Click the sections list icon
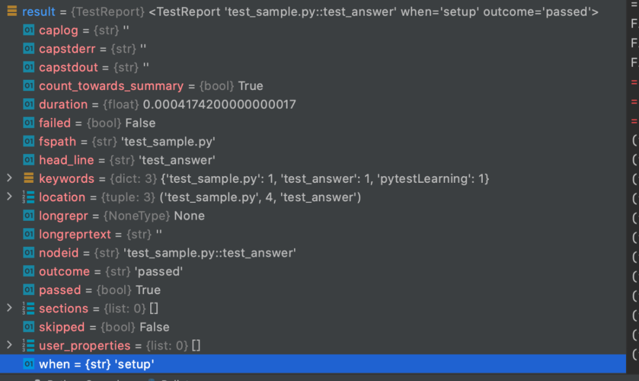This screenshot has height=381, width=639. coord(28,308)
